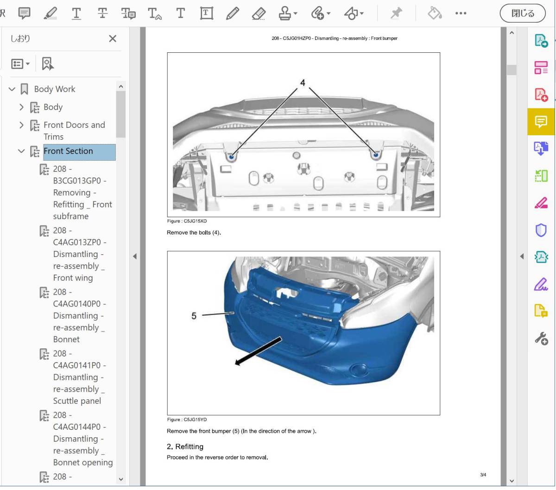Open the Create PDF tool
The height and width of the screenshot is (490, 556).
click(541, 94)
